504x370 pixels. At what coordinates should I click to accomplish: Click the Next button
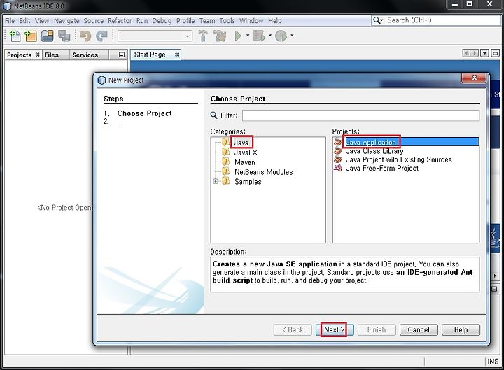click(335, 330)
